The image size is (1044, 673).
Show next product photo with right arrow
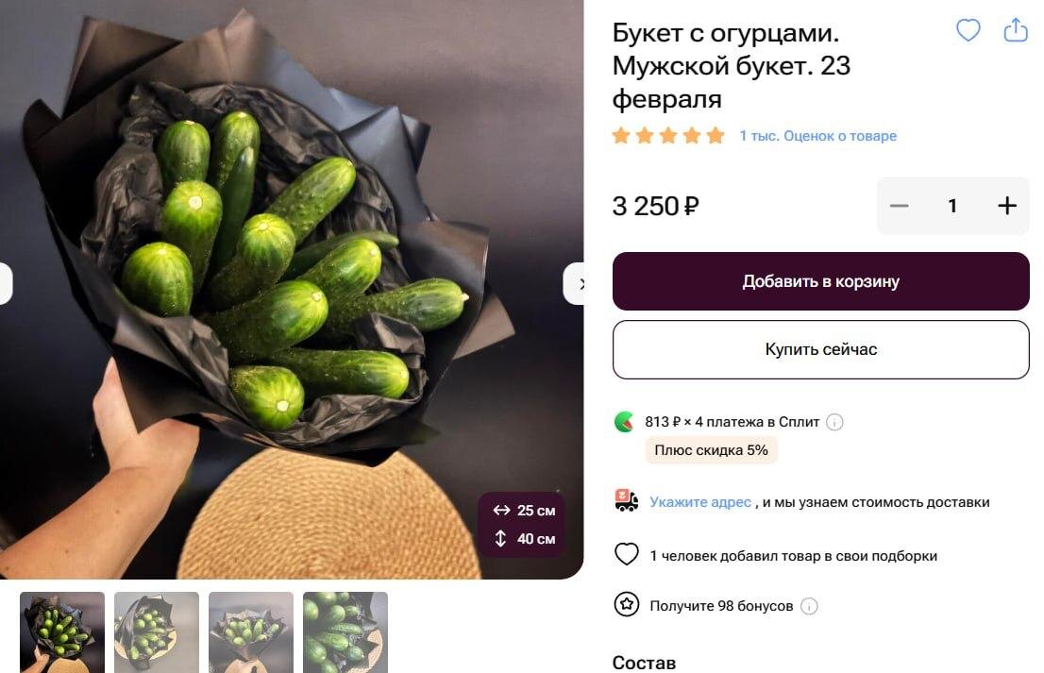[x=575, y=284]
